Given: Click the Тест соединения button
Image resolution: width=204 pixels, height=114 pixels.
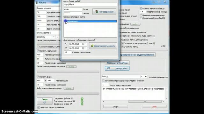Looking at the screenshot, I should (x=104, y=12).
